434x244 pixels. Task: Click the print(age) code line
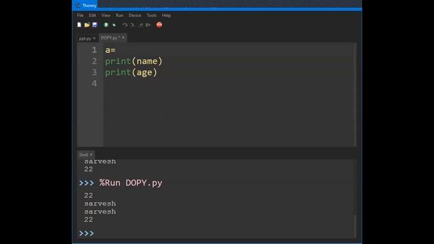click(x=131, y=73)
